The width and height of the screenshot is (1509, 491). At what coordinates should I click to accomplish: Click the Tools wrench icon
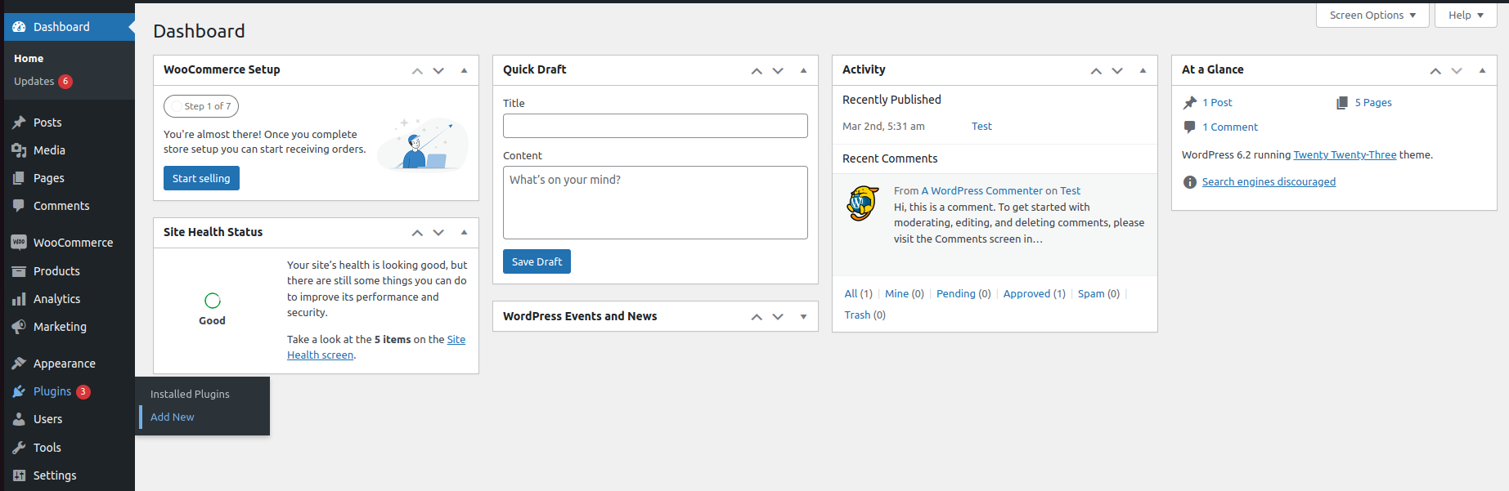pos(19,448)
